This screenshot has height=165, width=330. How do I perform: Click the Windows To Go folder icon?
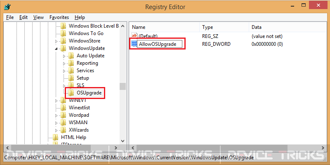(x=63, y=33)
